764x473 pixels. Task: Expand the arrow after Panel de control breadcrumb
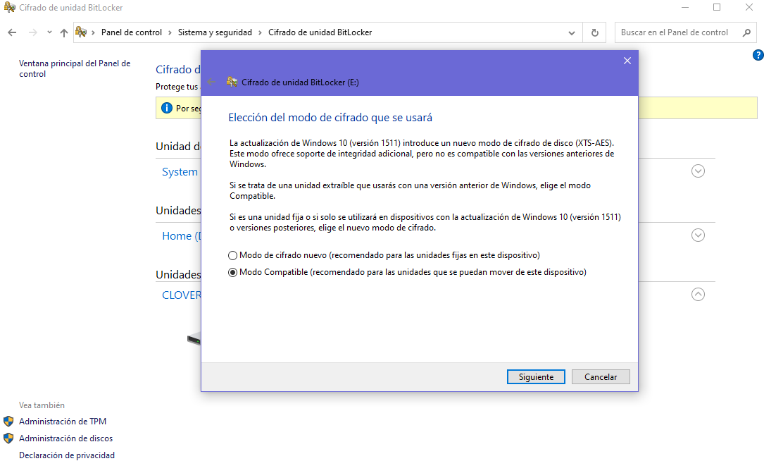pos(170,32)
